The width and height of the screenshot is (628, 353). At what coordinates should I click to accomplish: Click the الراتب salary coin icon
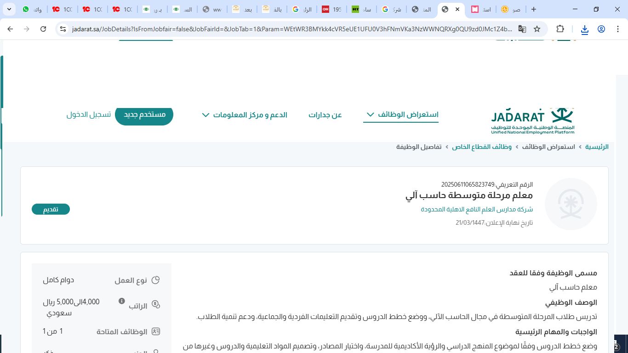(156, 304)
